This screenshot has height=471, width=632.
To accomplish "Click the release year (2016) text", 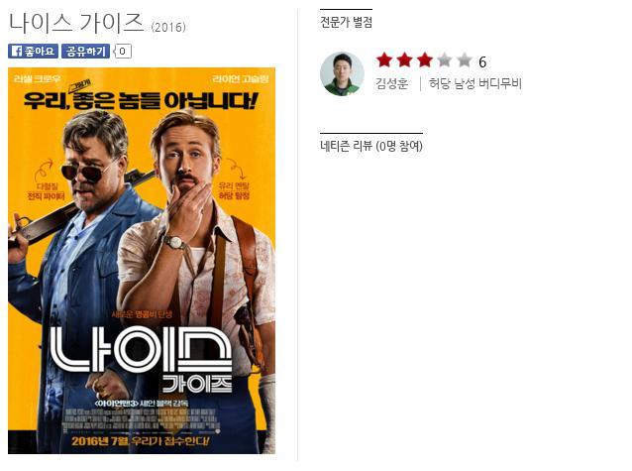I will pyautogui.click(x=168, y=28).
